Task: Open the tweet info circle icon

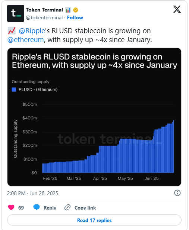Action: click(177, 193)
